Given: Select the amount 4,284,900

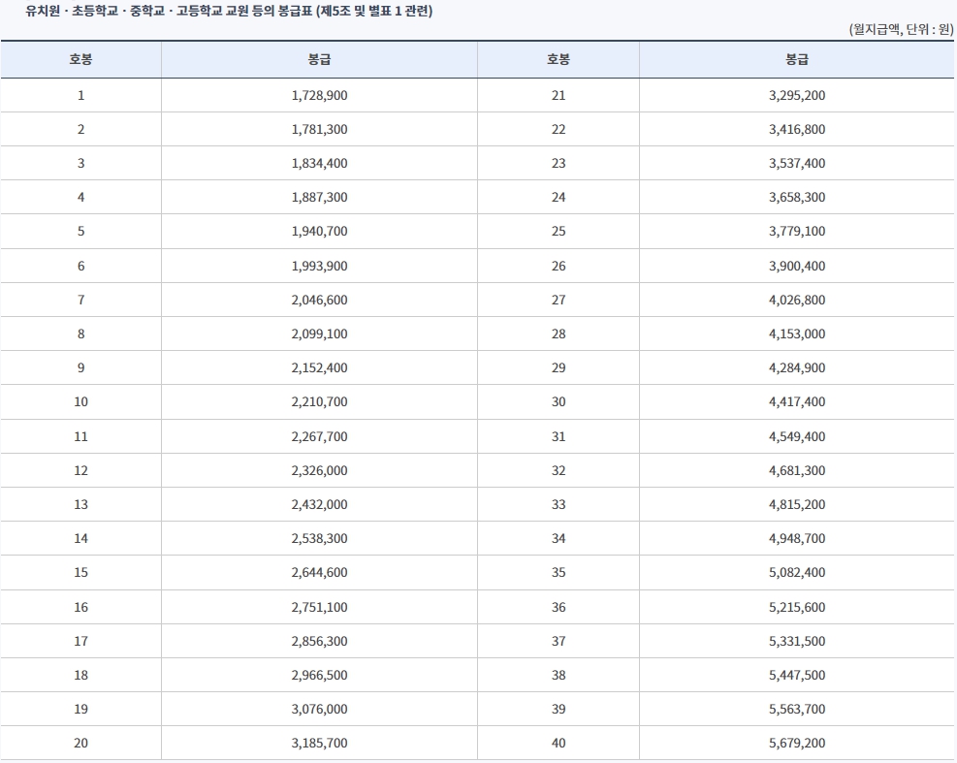Looking at the screenshot, I should click(797, 367).
